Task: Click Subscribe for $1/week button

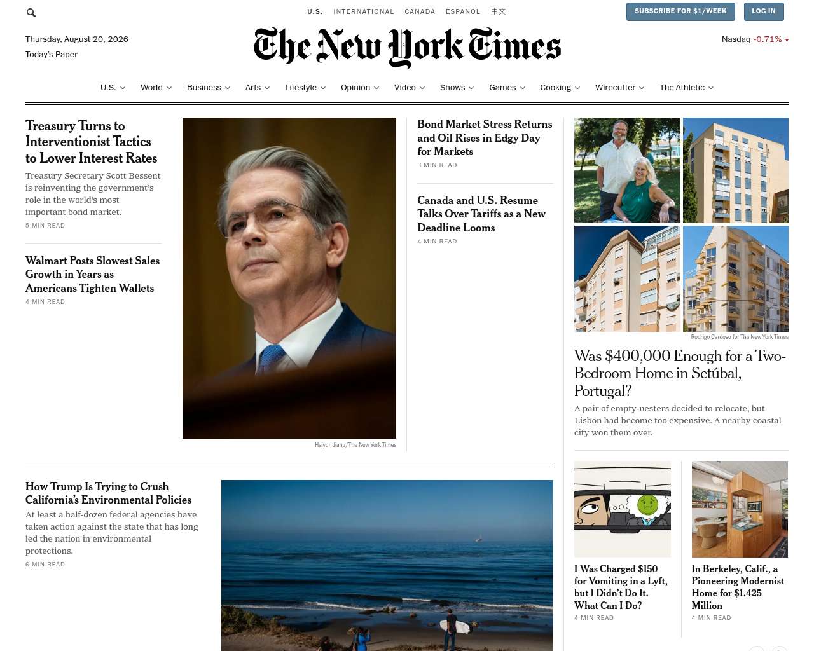Action: tap(680, 11)
